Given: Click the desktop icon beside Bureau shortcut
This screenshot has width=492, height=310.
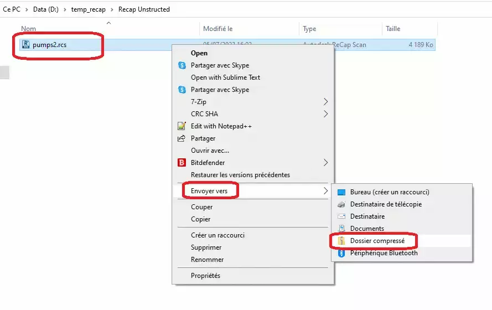Looking at the screenshot, I should [341, 192].
